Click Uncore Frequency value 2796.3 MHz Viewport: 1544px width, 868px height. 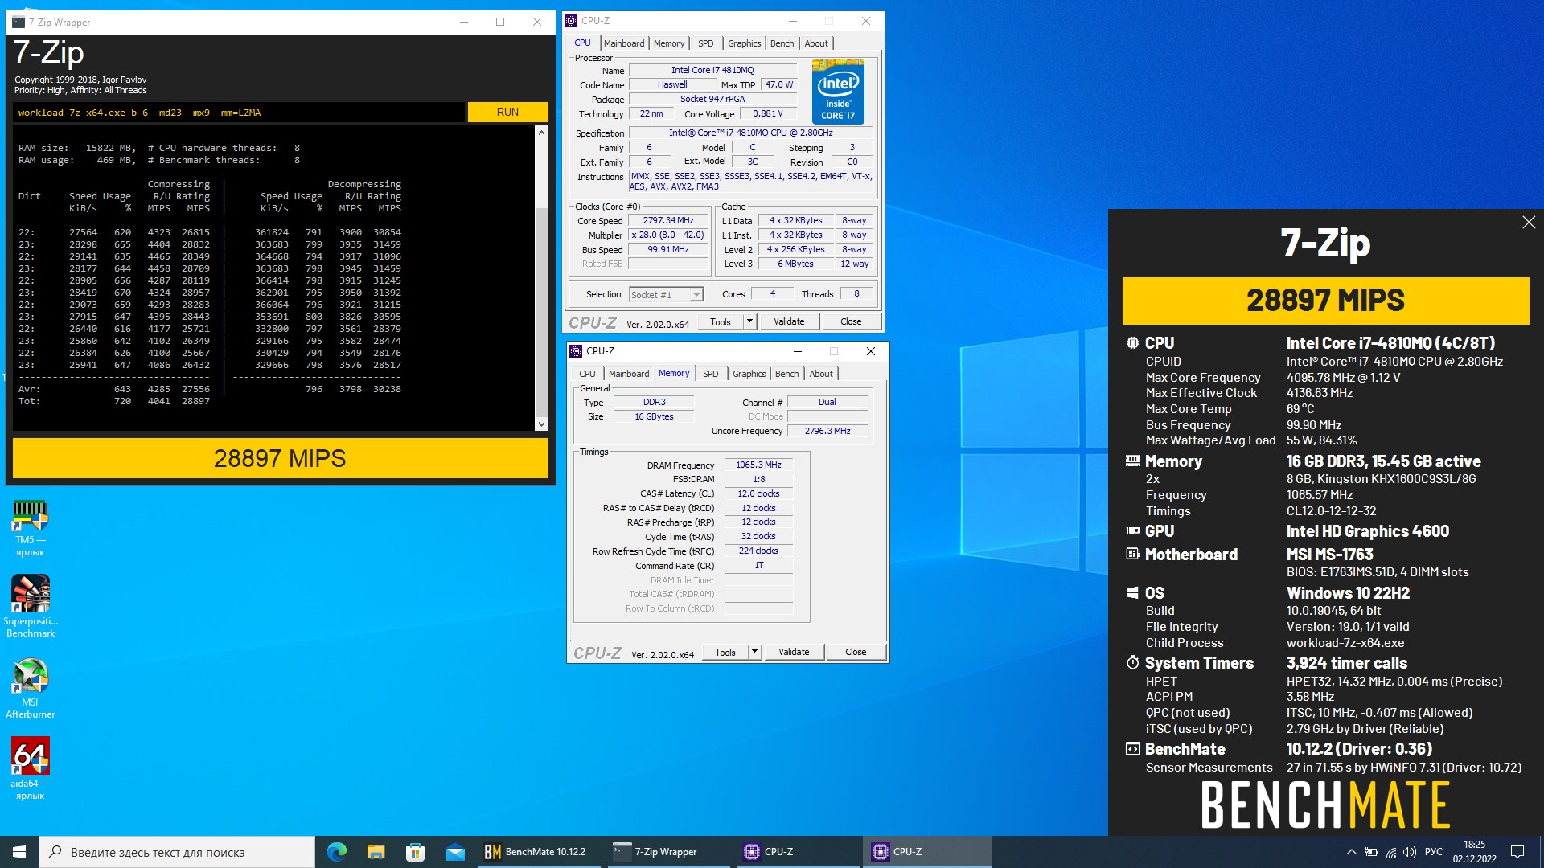(827, 431)
